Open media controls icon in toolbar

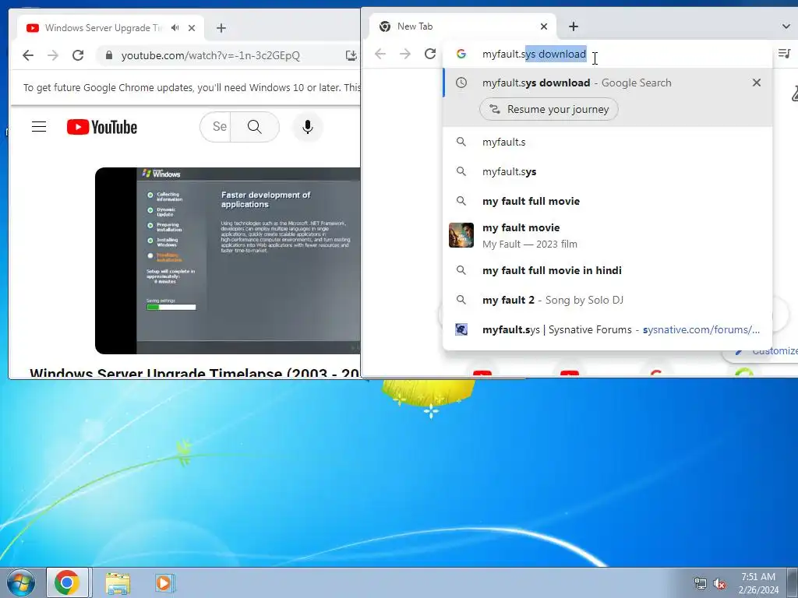(784, 53)
